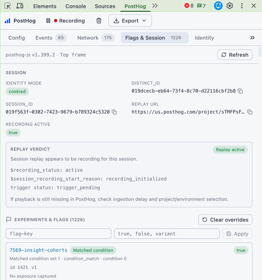Switch to Console tab

pos(76,6)
